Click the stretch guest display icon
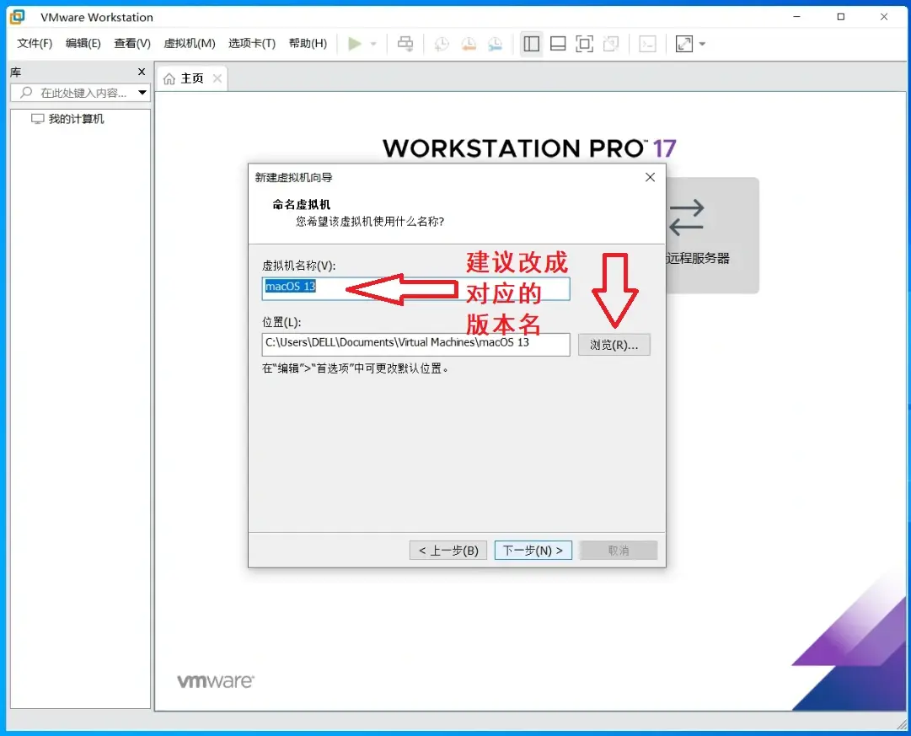Viewport: 911px width, 736px height. tap(683, 44)
